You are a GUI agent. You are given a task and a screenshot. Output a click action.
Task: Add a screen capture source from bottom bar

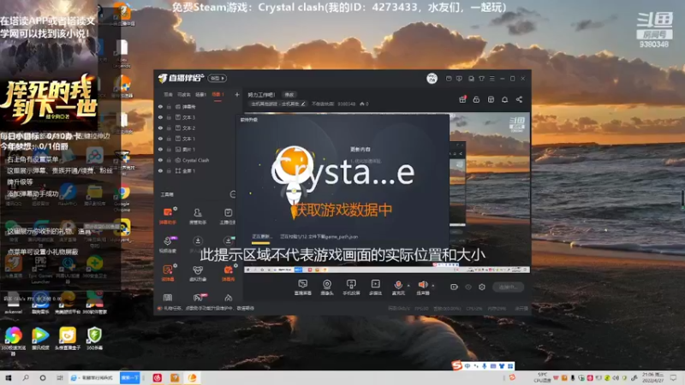303,287
